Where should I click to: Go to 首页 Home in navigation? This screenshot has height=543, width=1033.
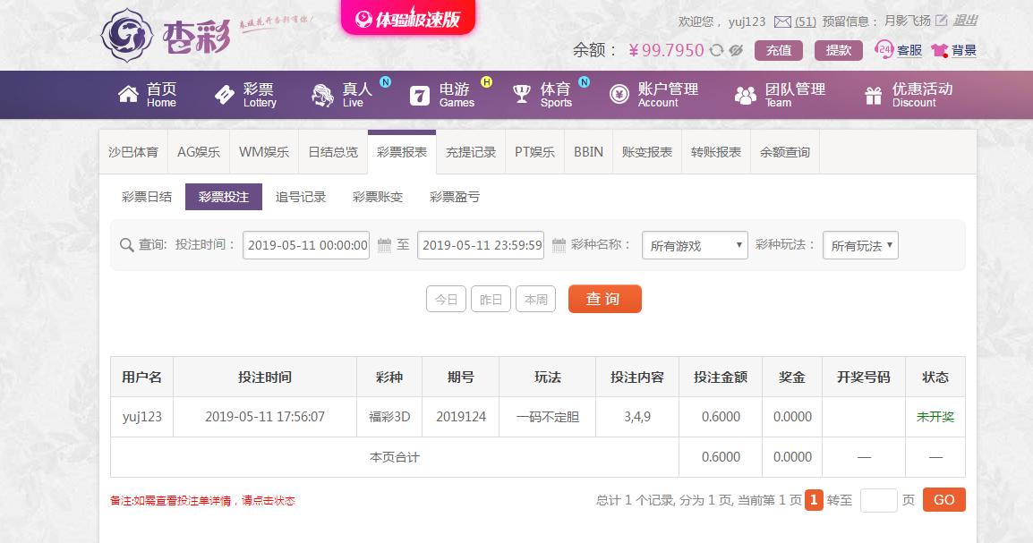[x=148, y=94]
